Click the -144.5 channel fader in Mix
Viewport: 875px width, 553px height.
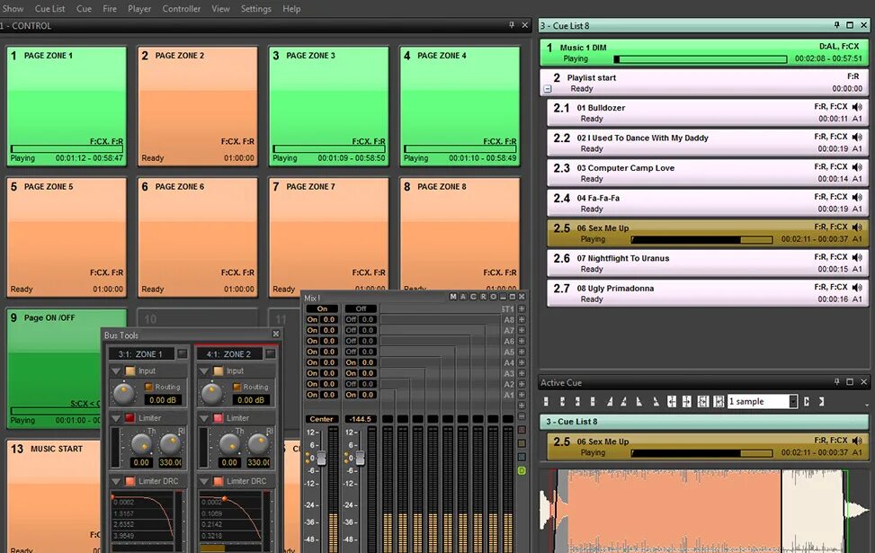tap(361, 459)
